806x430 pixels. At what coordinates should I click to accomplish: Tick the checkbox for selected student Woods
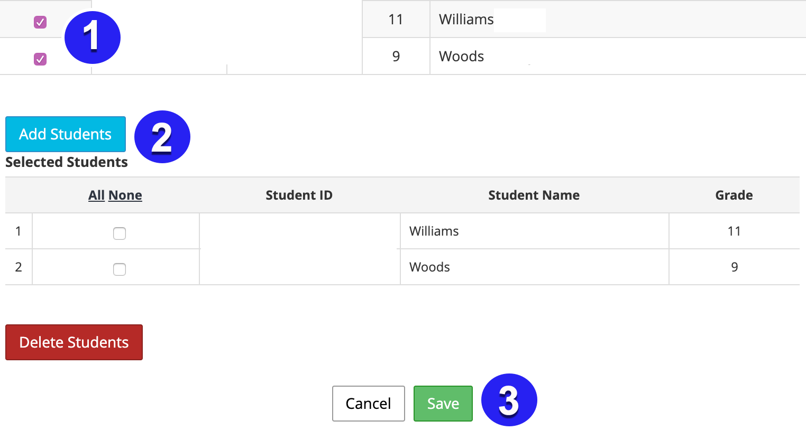[x=120, y=269]
